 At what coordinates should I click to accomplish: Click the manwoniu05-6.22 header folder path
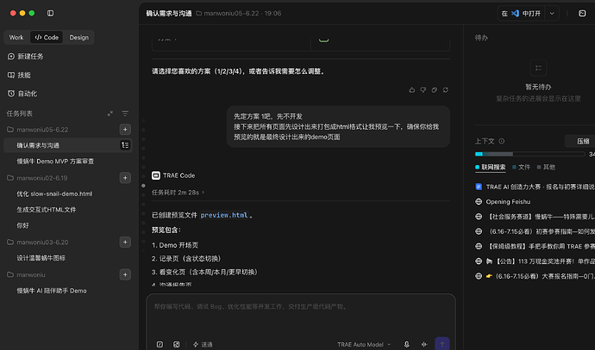click(239, 13)
